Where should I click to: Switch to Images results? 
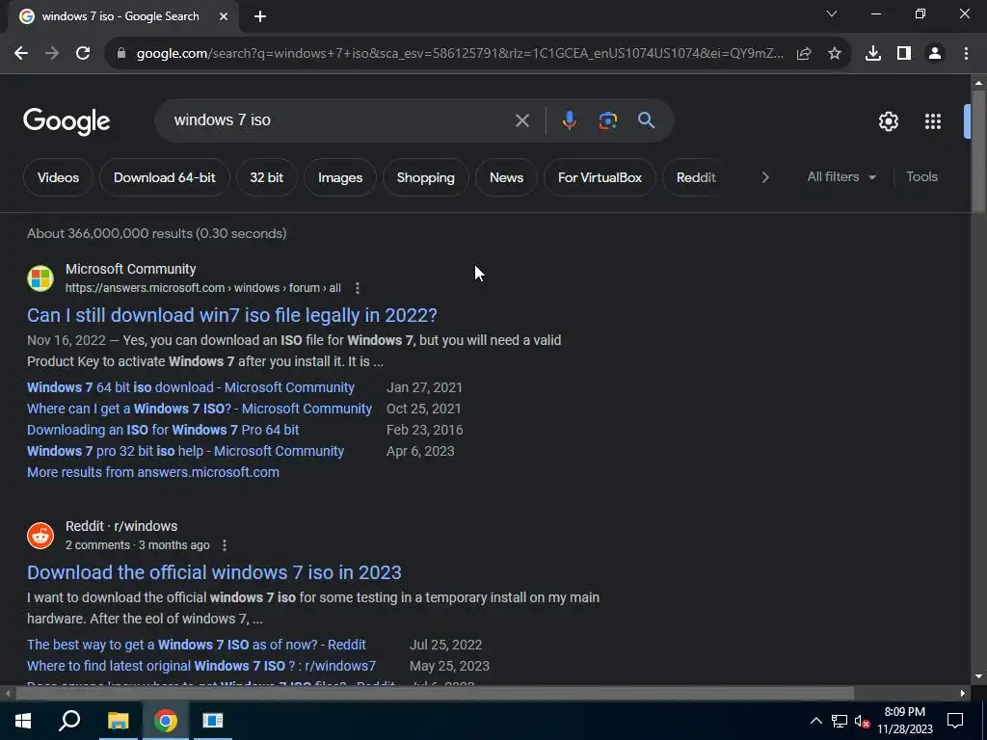click(x=340, y=177)
